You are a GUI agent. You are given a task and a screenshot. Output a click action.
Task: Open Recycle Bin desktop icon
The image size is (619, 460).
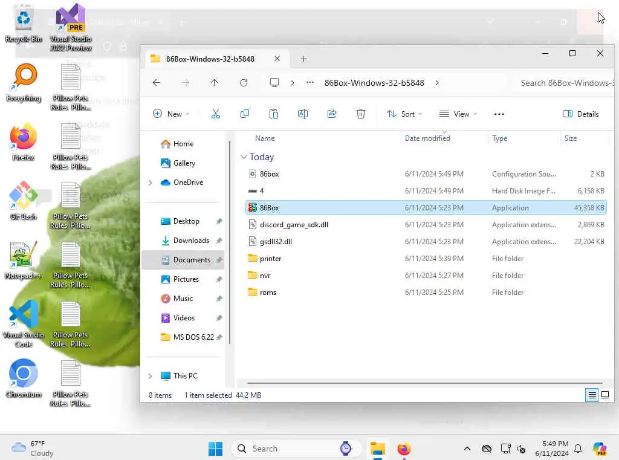tap(24, 24)
